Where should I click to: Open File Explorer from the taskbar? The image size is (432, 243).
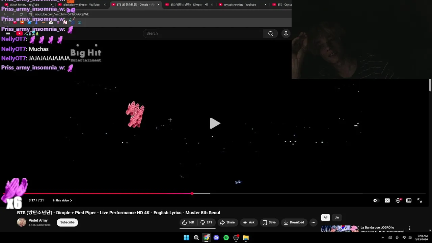tap(246, 238)
